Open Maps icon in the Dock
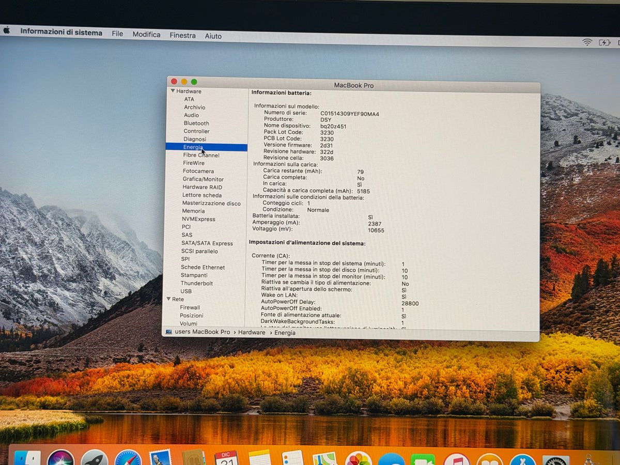Image resolution: width=620 pixels, height=465 pixels. [325, 458]
